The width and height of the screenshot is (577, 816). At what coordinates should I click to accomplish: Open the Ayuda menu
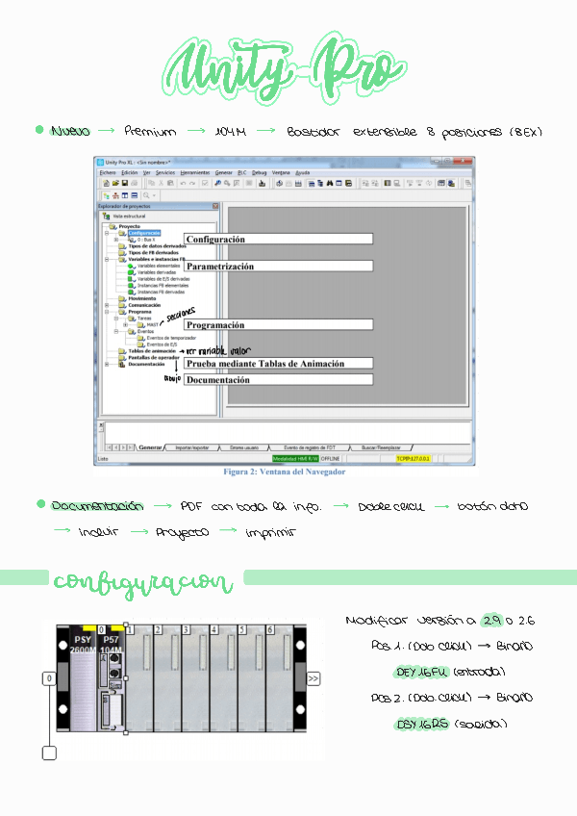[x=303, y=173]
